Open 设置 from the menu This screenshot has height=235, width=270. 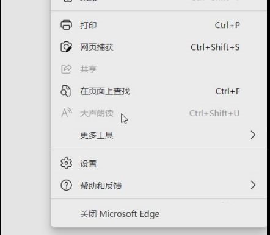coord(159,163)
